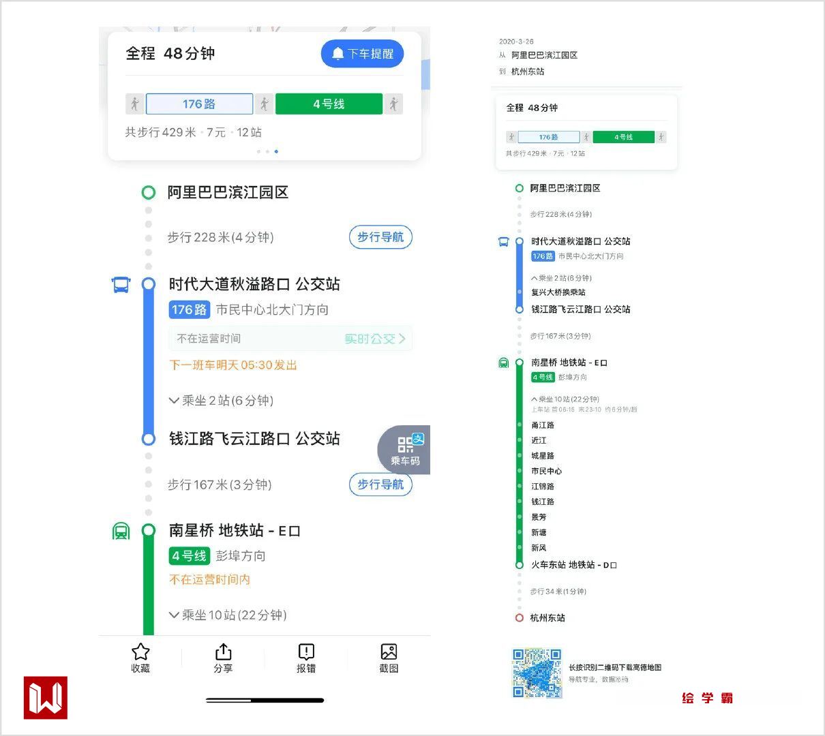
Task: Collapse 乘坐10站(22分钟) in shared route image
Action: pyautogui.click(x=565, y=399)
